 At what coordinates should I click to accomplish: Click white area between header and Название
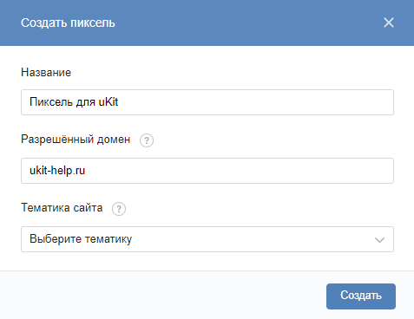click(x=207, y=56)
